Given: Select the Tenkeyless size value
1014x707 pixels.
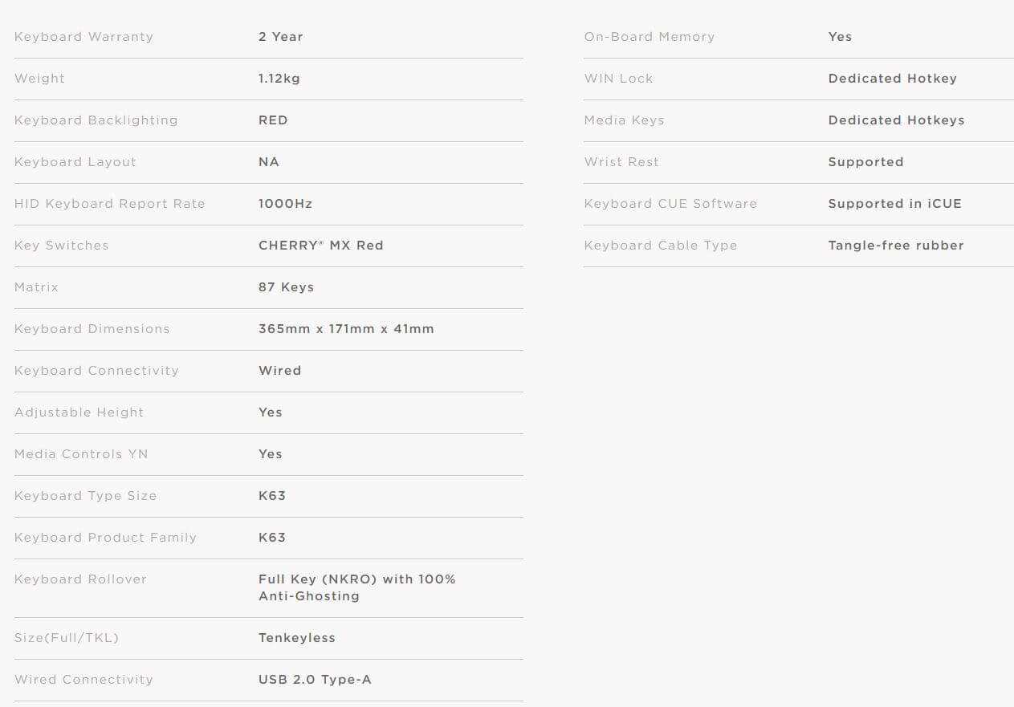Looking at the screenshot, I should [x=297, y=638].
